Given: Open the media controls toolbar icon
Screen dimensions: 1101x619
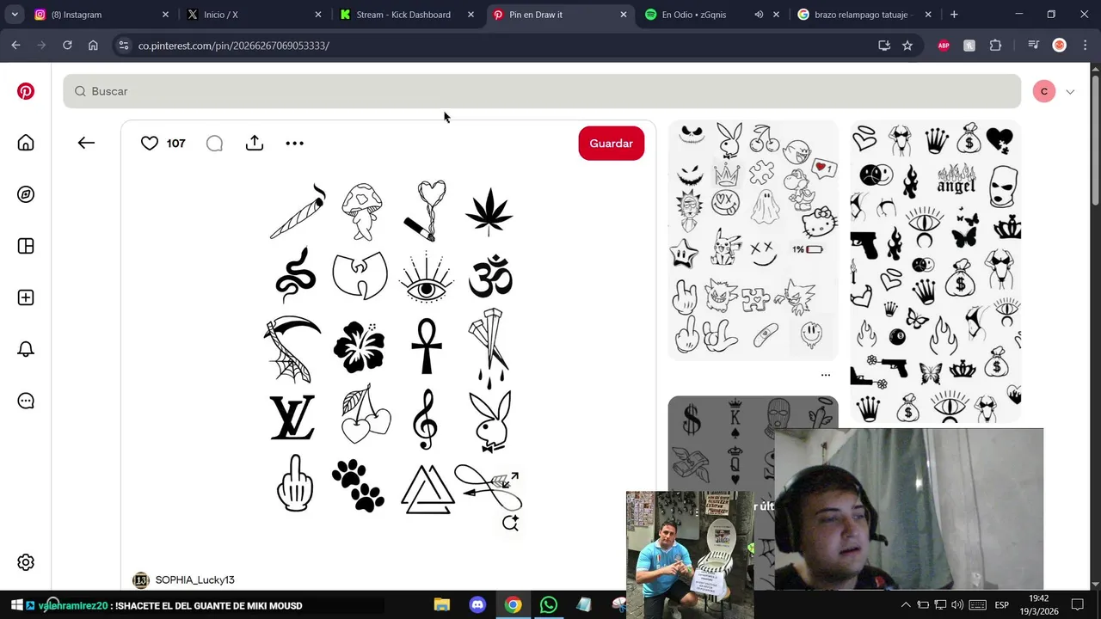Looking at the screenshot, I should click(x=1034, y=46).
